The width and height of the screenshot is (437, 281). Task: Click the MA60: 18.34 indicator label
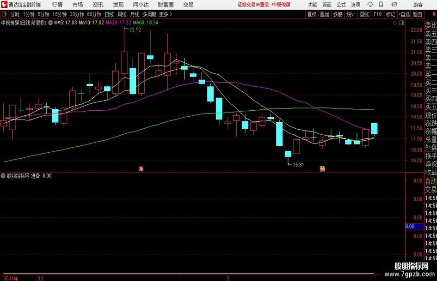[x=146, y=23]
